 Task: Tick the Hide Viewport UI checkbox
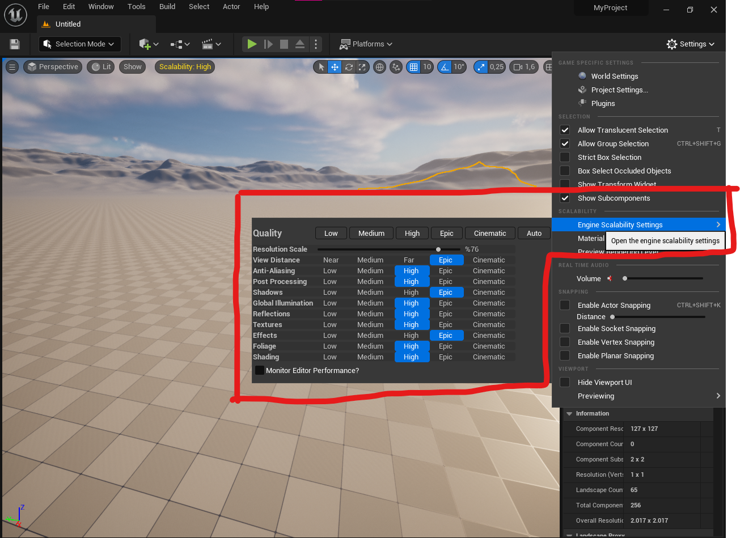tap(565, 382)
